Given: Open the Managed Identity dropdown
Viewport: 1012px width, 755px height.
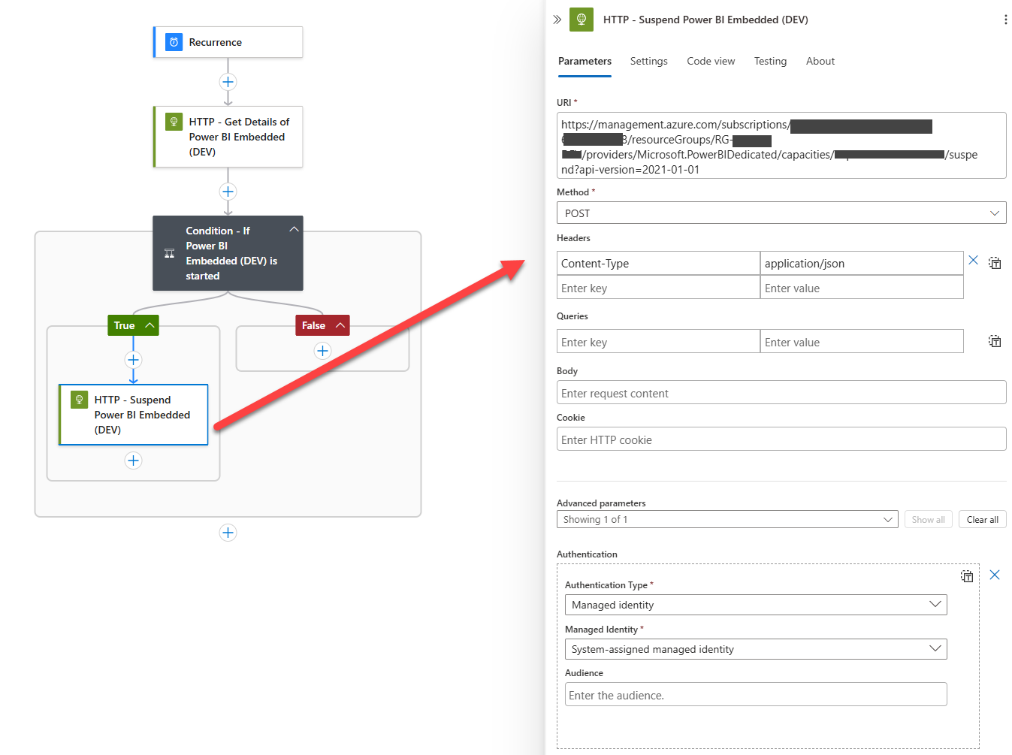Looking at the screenshot, I should coord(755,649).
